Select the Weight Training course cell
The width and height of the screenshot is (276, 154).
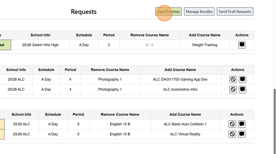click(x=205, y=45)
